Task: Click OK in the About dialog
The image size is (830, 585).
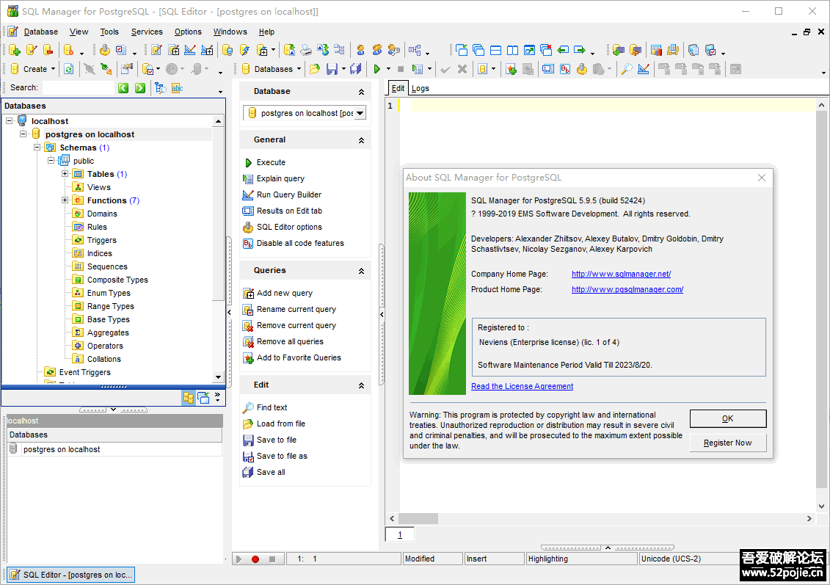Action: click(728, 418)
